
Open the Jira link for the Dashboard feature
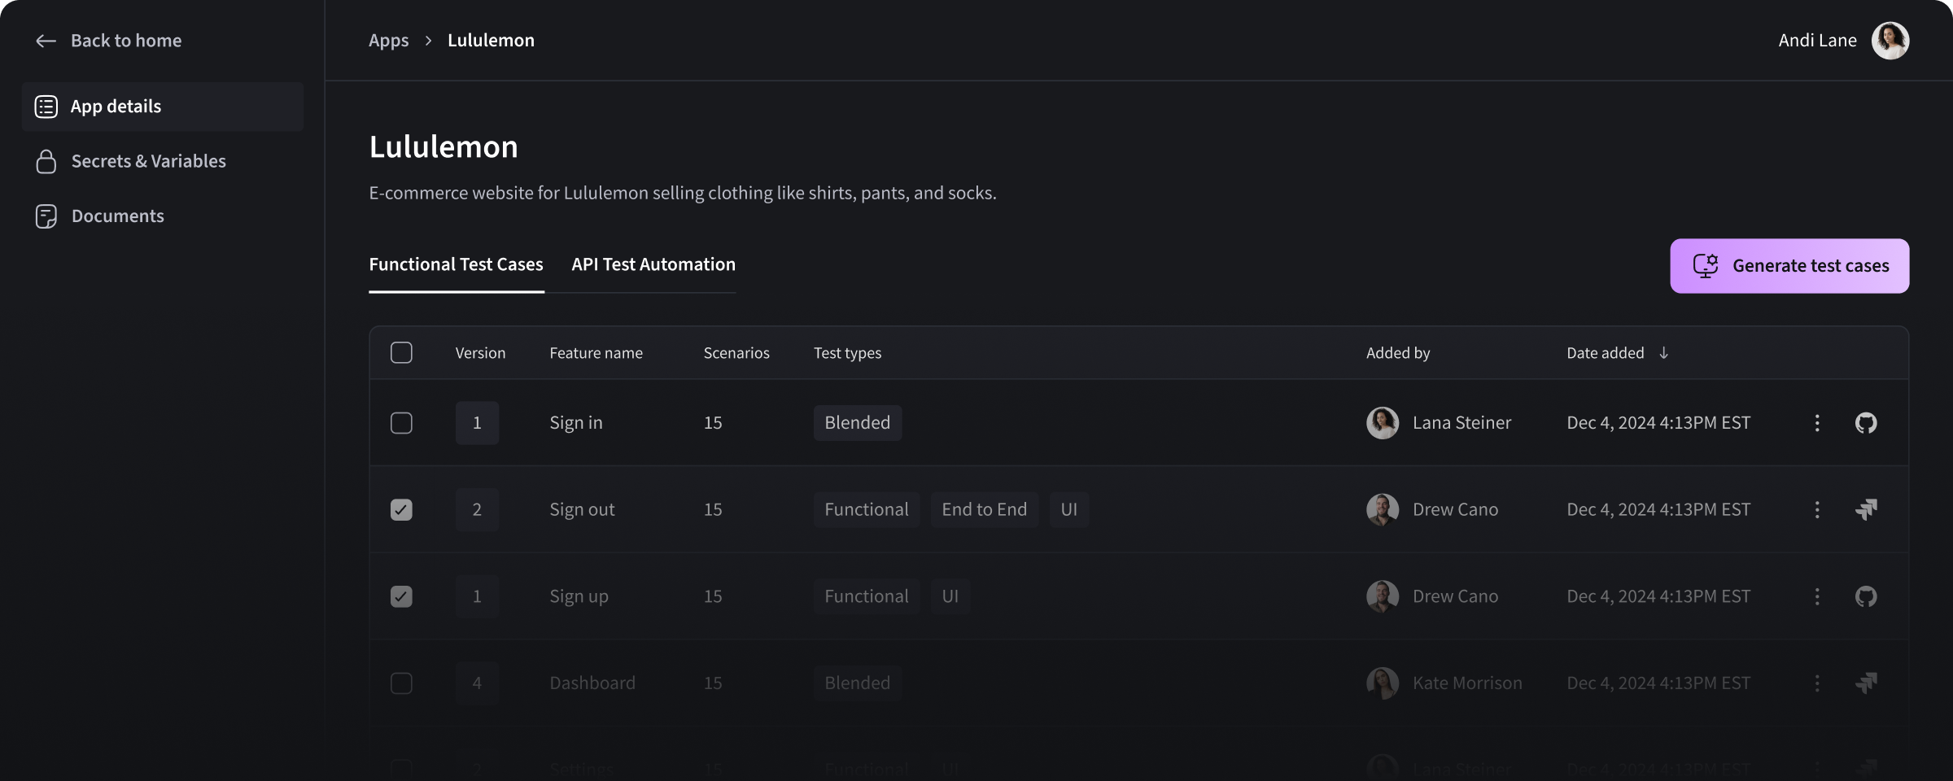click(x=1866, y=683)
